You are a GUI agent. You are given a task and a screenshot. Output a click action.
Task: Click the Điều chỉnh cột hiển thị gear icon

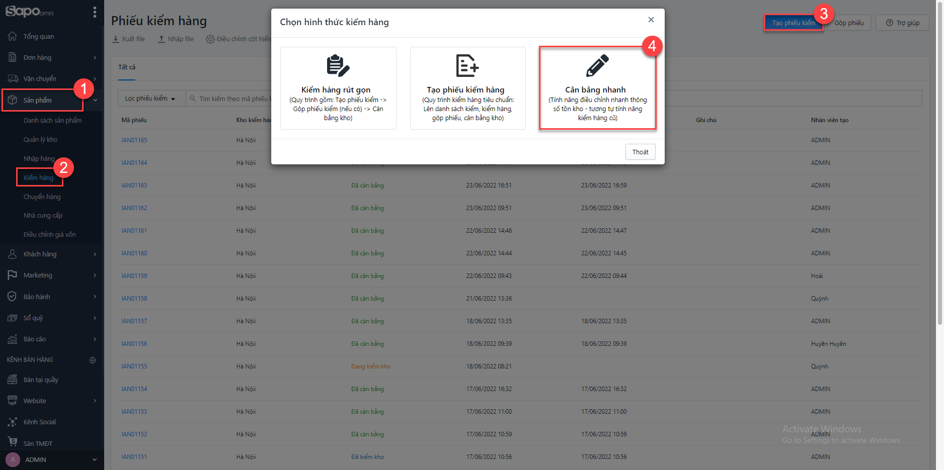210,39
